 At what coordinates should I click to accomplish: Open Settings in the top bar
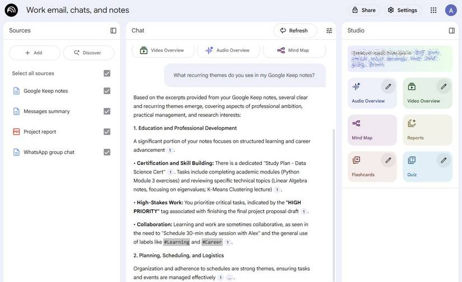402,10
